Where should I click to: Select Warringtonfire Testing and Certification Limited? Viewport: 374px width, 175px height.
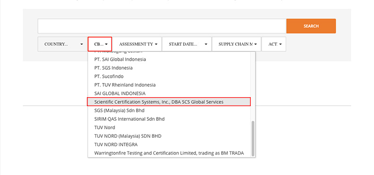170,153
